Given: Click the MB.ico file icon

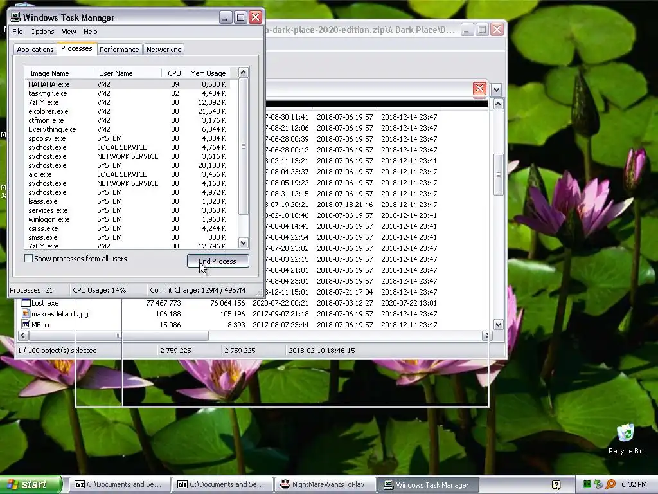Looking at the screenshot, I should (x=26, y=325).
